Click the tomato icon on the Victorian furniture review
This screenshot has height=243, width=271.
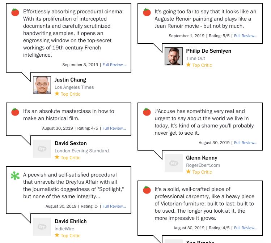tap(147, 190)
